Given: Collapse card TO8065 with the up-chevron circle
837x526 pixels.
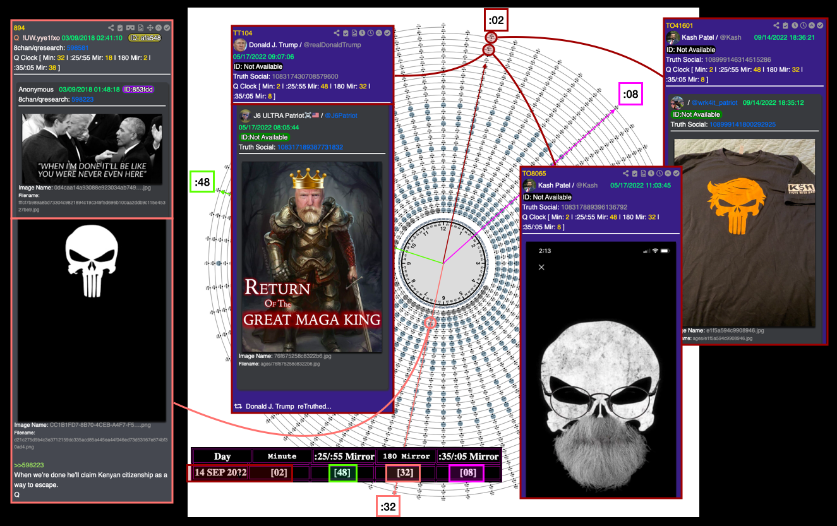Looking at the screenshot, I should pyautogui.click(x=668, y=173).
